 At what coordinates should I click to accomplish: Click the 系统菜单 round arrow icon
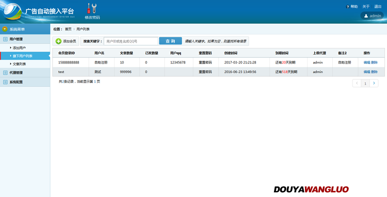pos(5,29)
